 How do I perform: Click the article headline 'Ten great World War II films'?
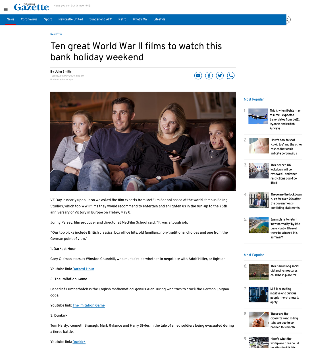tap(136, 52)
